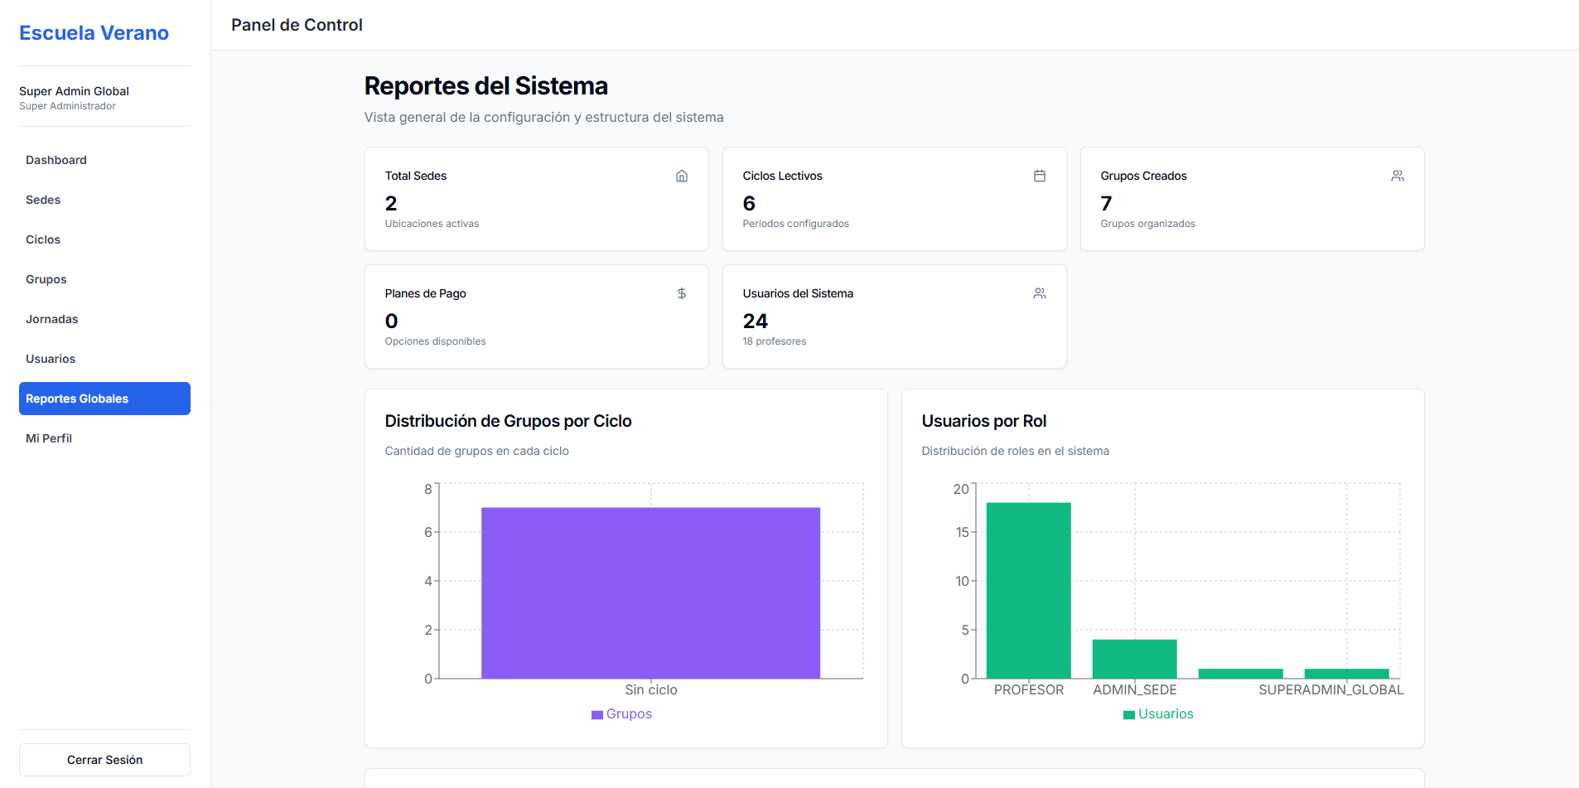1579x788 pixels.
Task: Open Usuarios in the sidebar
Action: (104, 359)
